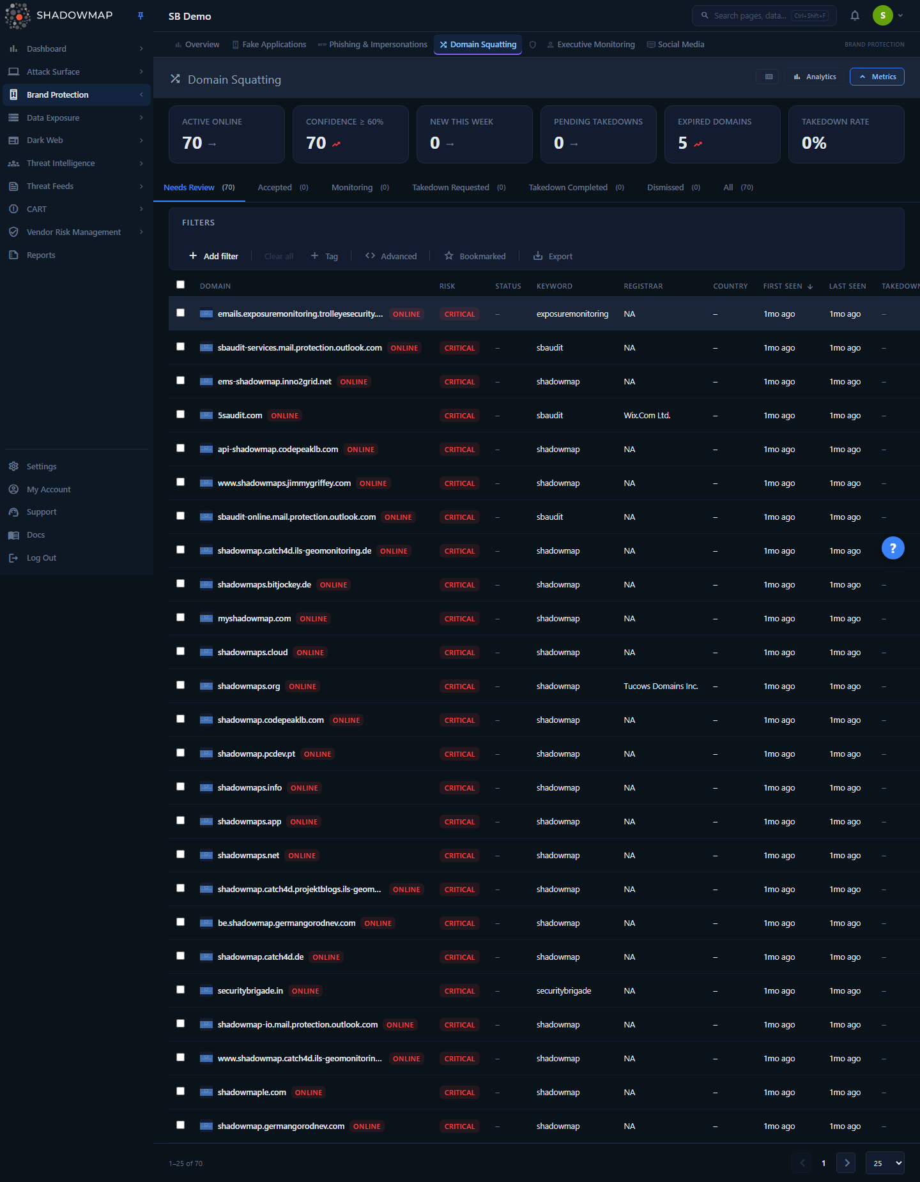The height and width of the screenshot is (1182, 920).
Task: Check the 5saudit.com row checkbox
Action: [180, 414]
